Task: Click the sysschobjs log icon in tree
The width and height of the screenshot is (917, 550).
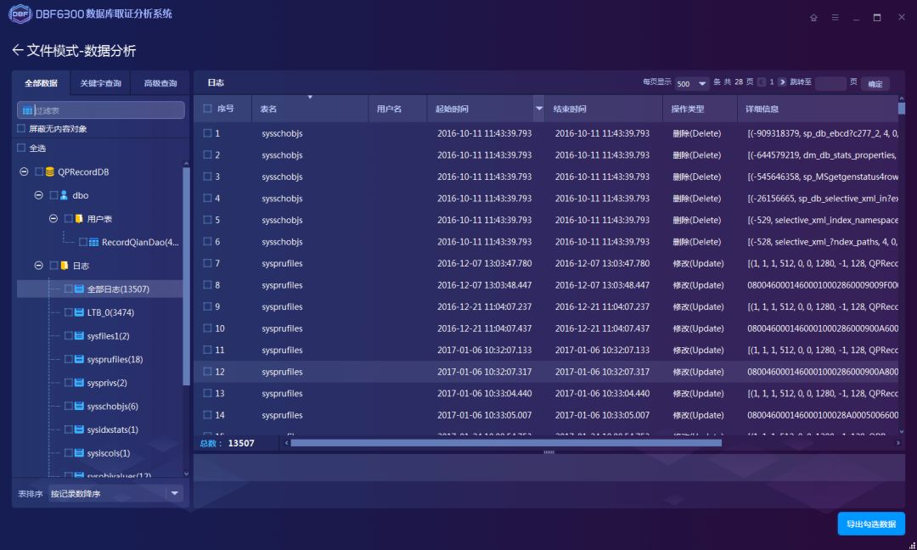Action: 79,406
